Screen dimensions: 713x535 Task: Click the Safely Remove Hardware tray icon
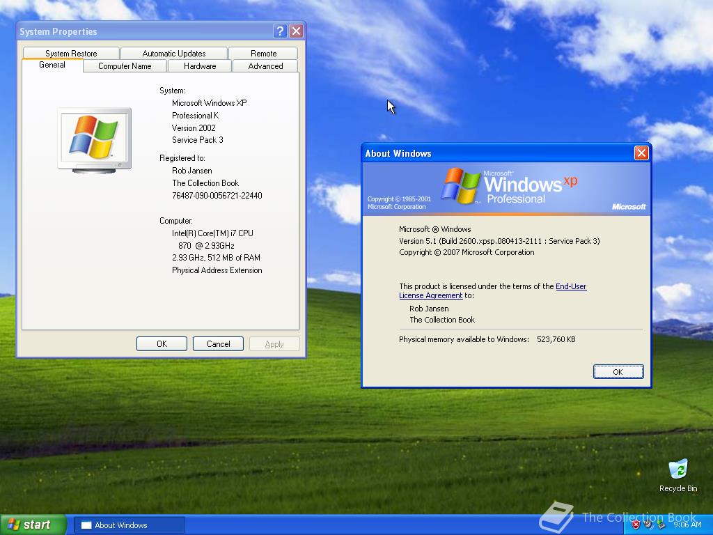point(661,525)
